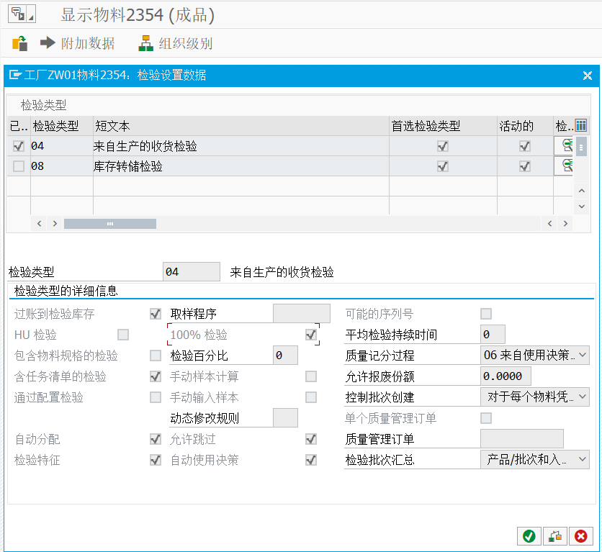Toggle 过账到检验库存 checkbox
602x552 pixels.
[156, 314]
